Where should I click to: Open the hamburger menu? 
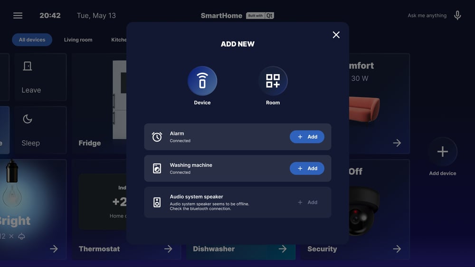(18, 16)
